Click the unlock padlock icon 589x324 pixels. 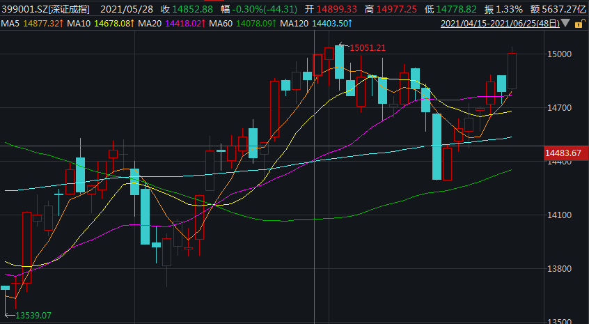tap(581, 24)
